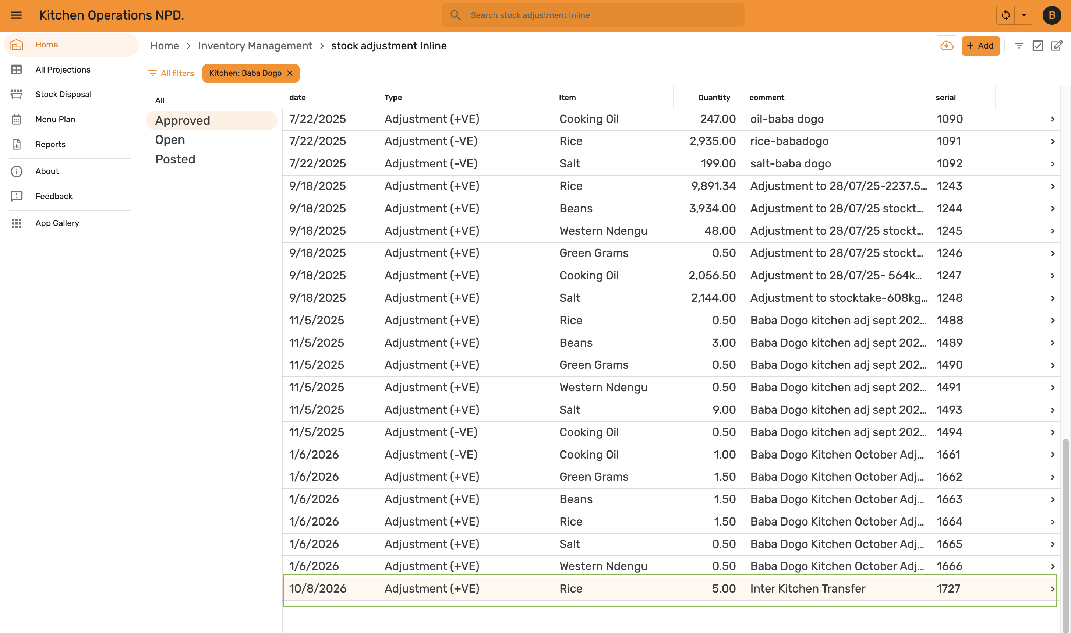The height and width of the screenshot is (633, 1071).
Task: Click the serial '1248' cell
Action: 950,298
